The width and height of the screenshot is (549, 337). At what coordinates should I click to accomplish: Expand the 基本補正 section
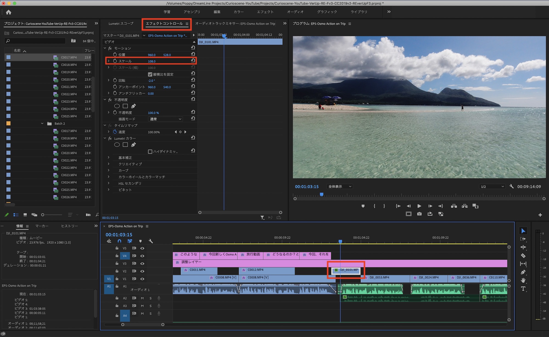pos(108,158)
